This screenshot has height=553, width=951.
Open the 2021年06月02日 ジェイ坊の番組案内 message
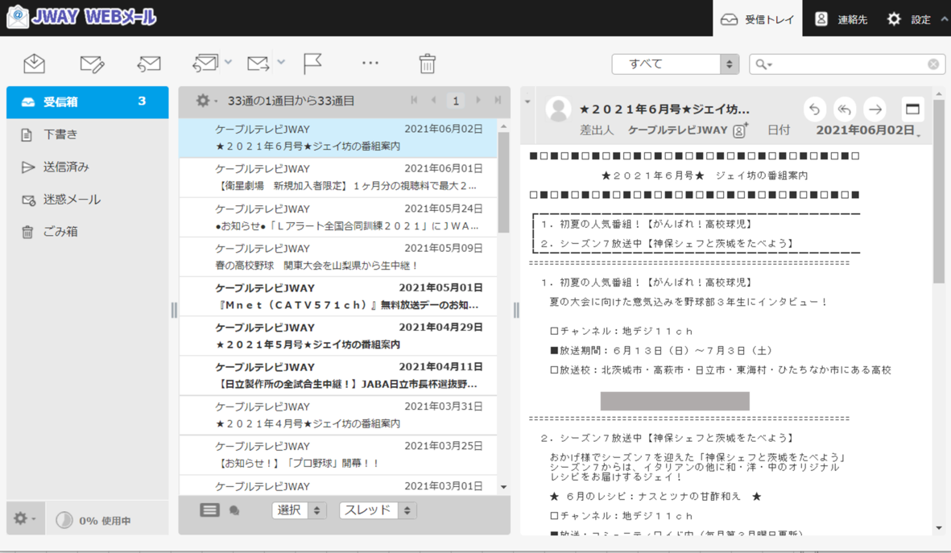338,138
